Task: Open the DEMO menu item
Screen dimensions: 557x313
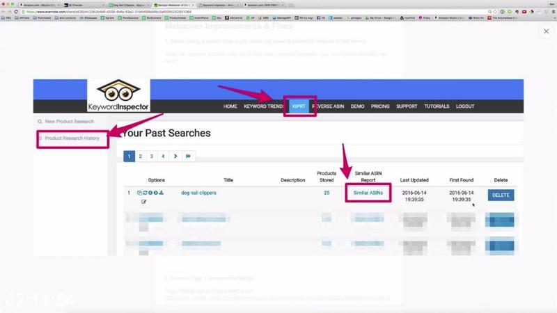Action: pos(357,106)
